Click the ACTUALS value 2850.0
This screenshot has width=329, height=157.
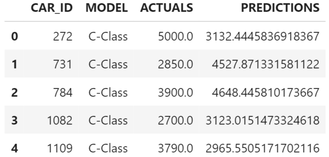(x=176, y=64)
